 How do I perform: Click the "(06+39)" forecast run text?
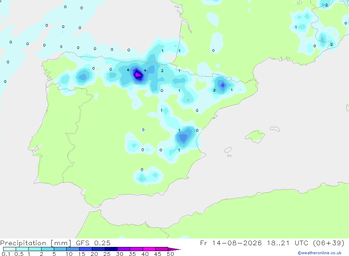pyautogui.click(x=328, y=243)
